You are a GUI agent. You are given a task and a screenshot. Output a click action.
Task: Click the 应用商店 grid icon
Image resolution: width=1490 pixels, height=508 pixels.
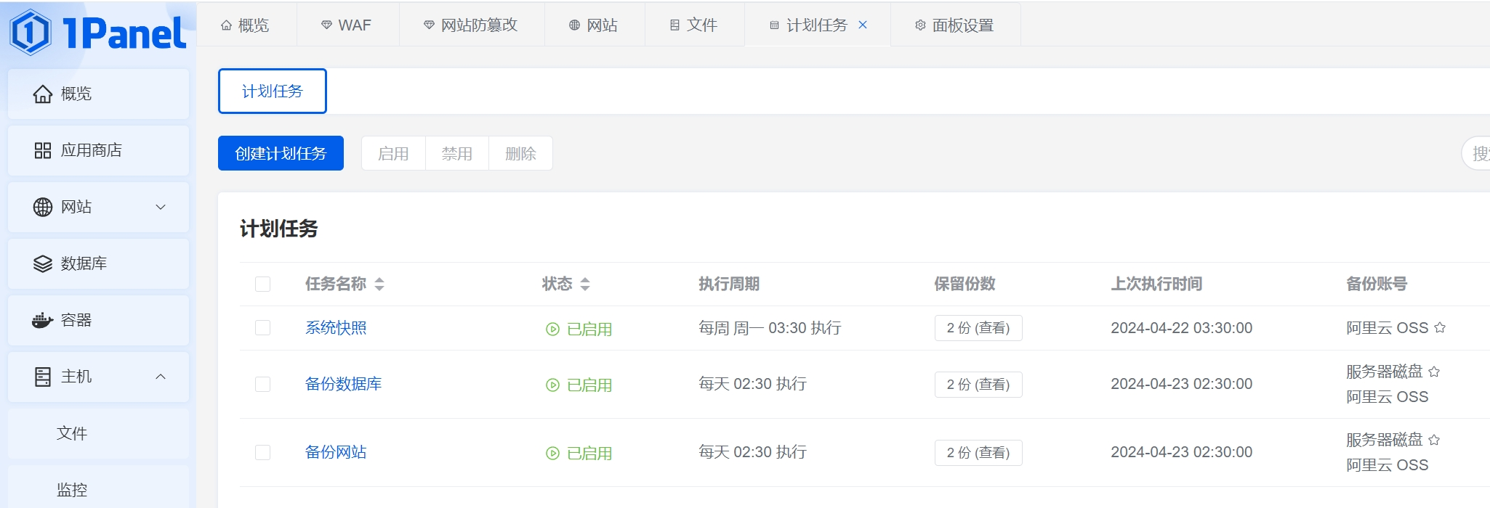(43, 151)
